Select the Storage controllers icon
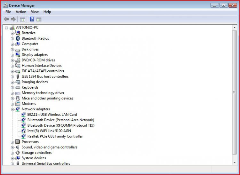The image size is (240, 175). point(18,153)
